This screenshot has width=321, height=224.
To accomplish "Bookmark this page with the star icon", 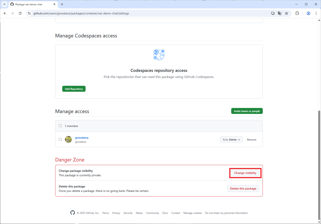I will coord(286,13).
